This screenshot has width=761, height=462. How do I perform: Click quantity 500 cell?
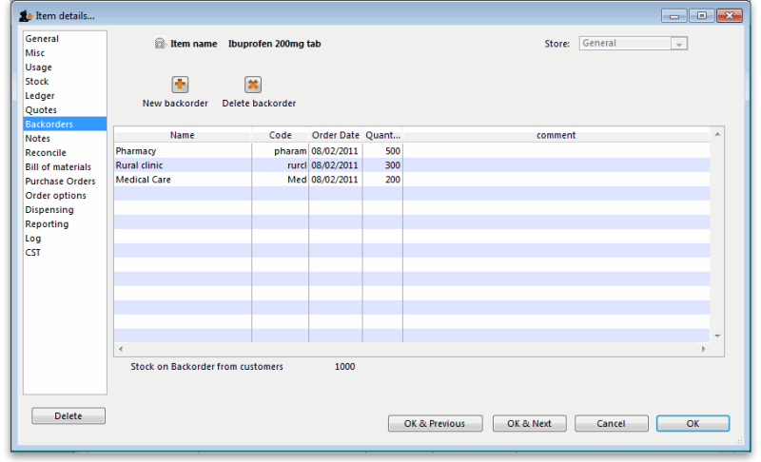point(382,151)
